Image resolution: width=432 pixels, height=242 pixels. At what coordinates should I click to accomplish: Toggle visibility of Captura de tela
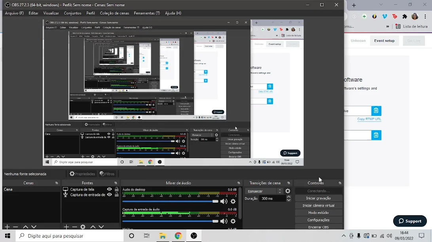click(109, 189)
